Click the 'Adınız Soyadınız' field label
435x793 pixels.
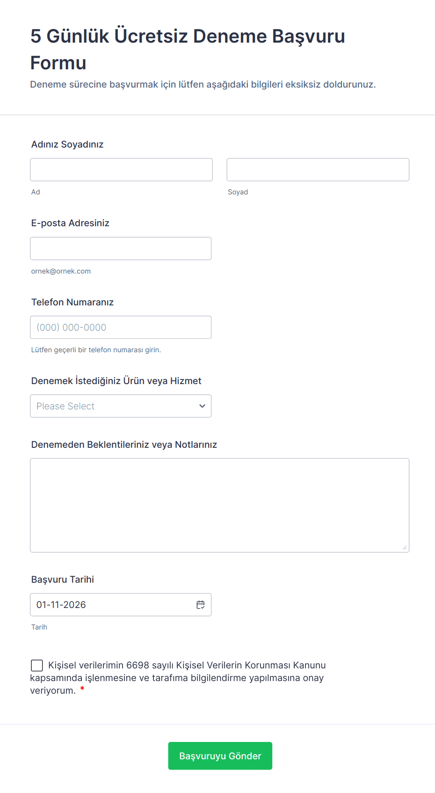click(67, 144)
